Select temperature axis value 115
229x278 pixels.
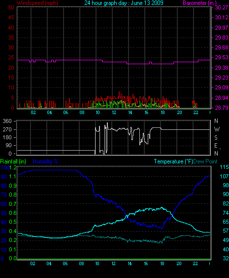pyautogui.click(x=224, y=167)
